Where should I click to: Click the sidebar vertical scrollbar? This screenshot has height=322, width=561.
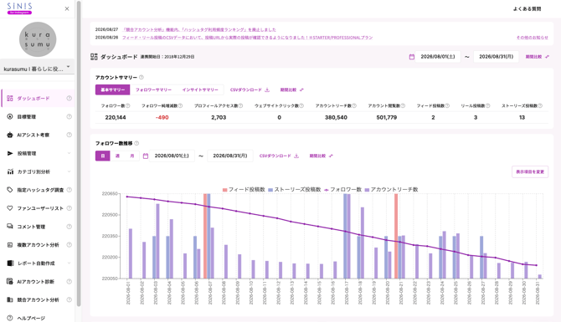[x=79, y=154]
